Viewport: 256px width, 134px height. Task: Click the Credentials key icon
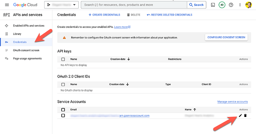click(7, 42)
